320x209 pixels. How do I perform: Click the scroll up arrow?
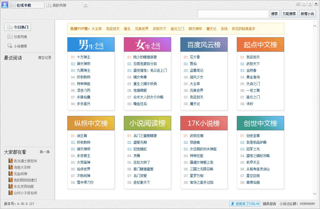[x=315, y=26]
